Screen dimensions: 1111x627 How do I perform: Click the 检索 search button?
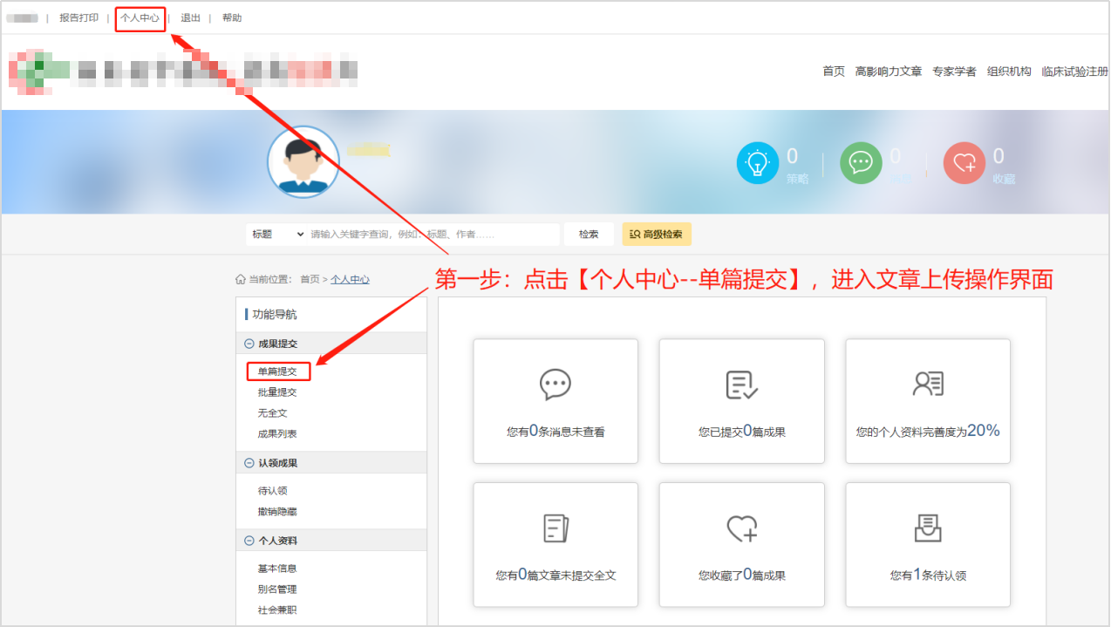(x=589, y=235)
